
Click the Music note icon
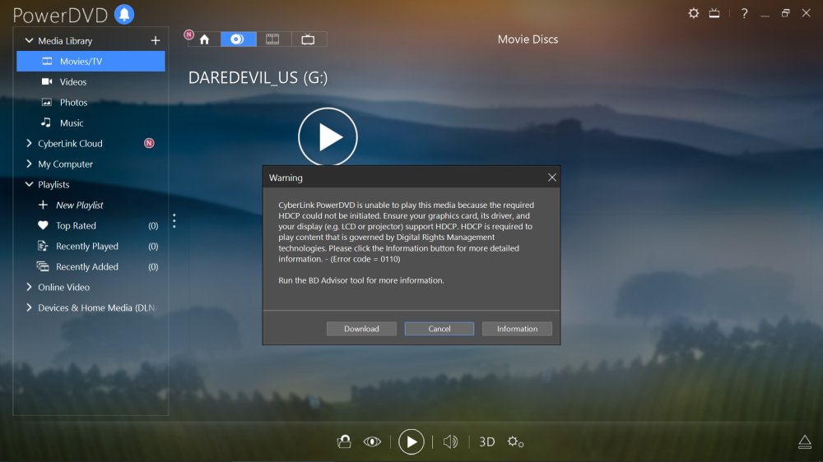pyautogui.click(x=46, y=122)
